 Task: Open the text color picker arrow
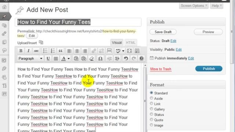click(x=69, y=59)
